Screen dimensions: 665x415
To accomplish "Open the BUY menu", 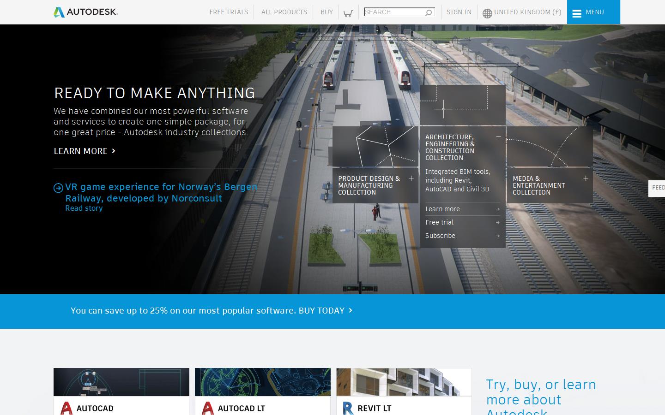I will tap(326, 12).
